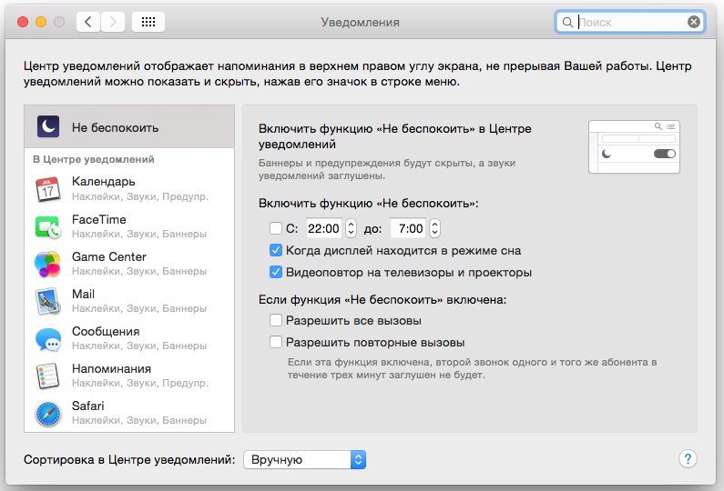Click the Show All grid button

coord(148,22)
